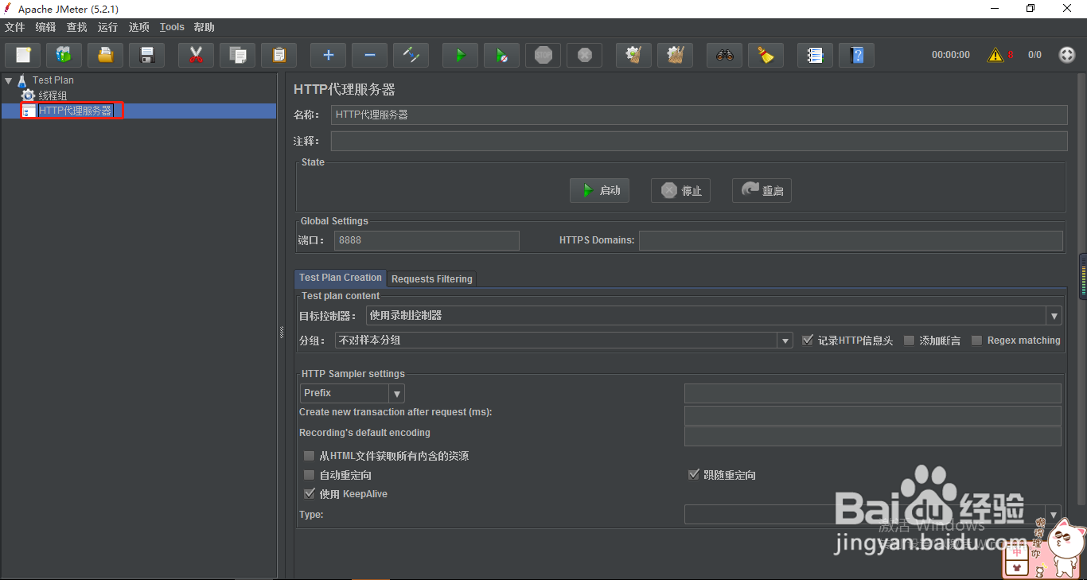The height and width of the screenshot is (580, 1087).
Task: Start the test with green play icon
Action: click(x=460, y=55)
